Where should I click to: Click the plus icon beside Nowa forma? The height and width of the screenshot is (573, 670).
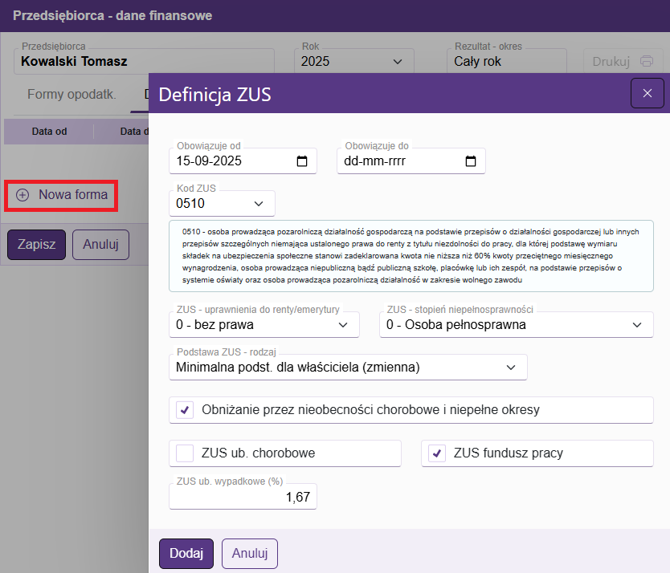tap(22, 195)
